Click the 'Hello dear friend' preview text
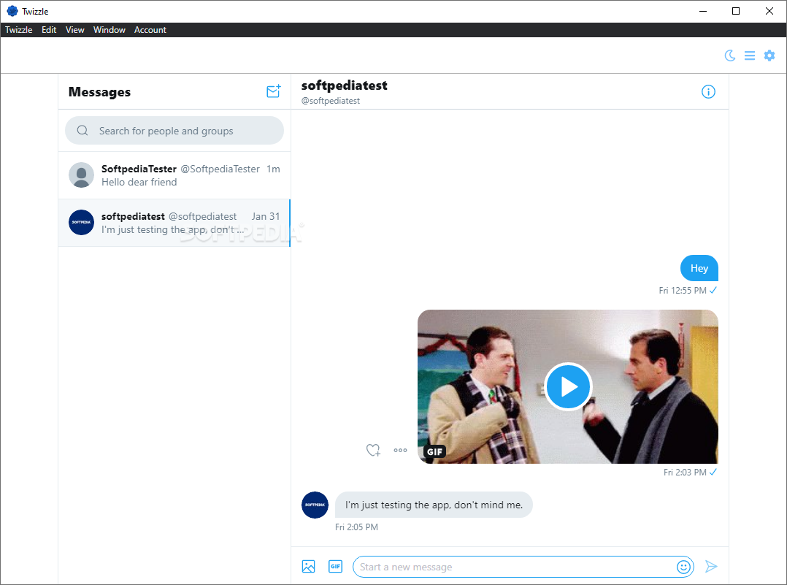This screenshot has width=787, height=585. point(139,182)
